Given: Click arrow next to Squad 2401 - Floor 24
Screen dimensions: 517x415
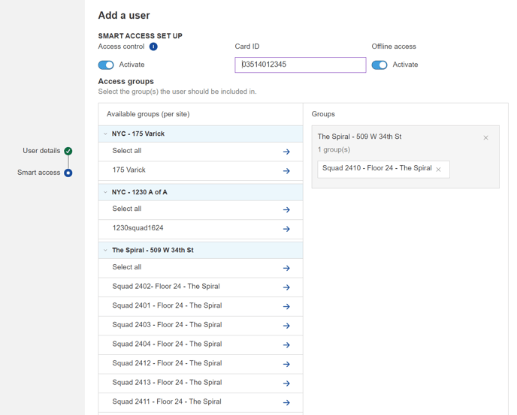Looking at the screenshot, I should (286, 306).
